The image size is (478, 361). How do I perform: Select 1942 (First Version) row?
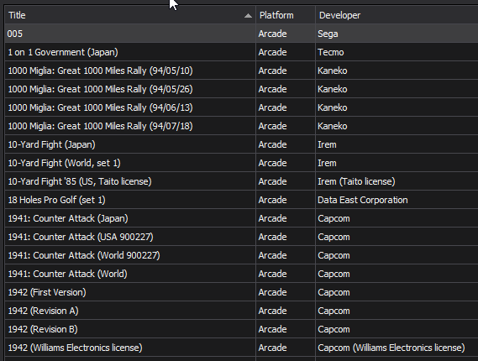tap(241, 292)
